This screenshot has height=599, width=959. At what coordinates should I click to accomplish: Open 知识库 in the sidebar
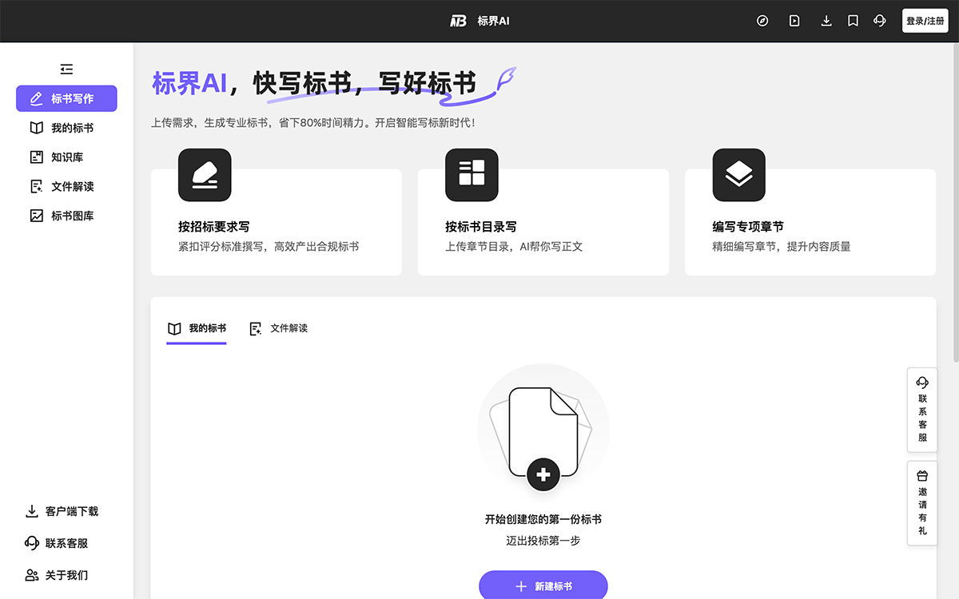click(x=66, y=157)
